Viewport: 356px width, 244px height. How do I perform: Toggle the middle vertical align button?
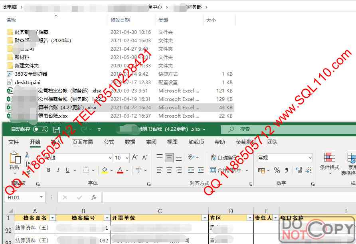tap(169, 158)
